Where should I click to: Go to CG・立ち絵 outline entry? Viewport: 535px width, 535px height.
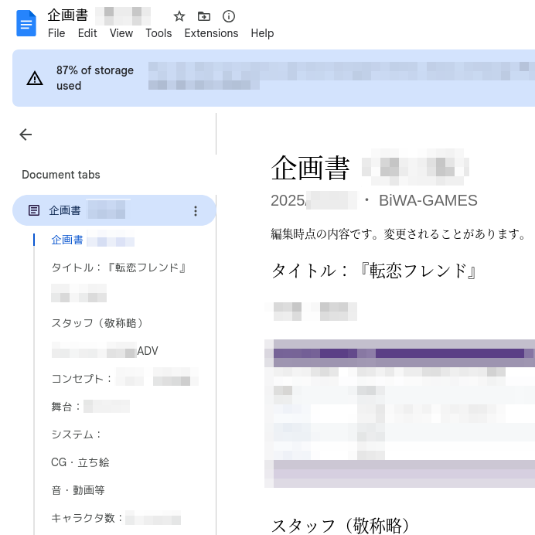80,462
